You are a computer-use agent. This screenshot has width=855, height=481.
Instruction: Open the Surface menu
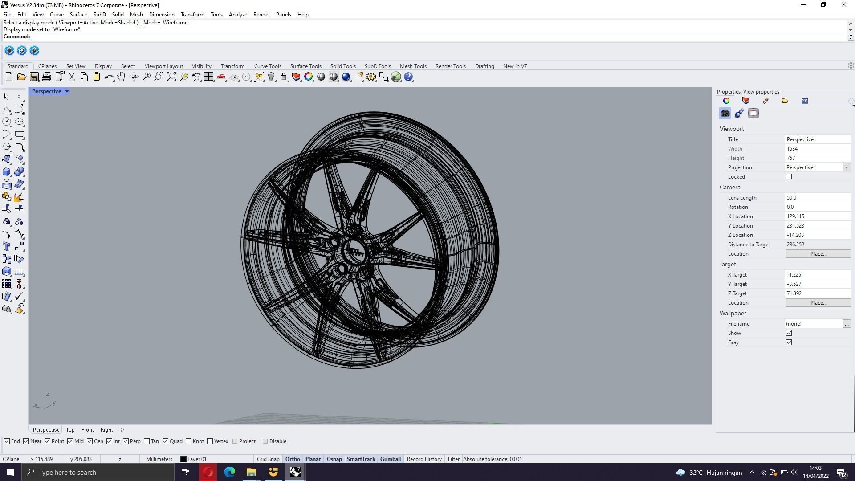click(78, 15)
